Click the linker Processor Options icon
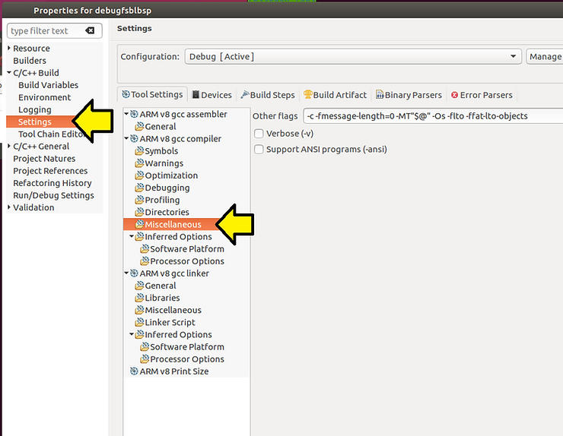Image resolution: width=563 pixels, height=436 pixels. tap(145, 359)
